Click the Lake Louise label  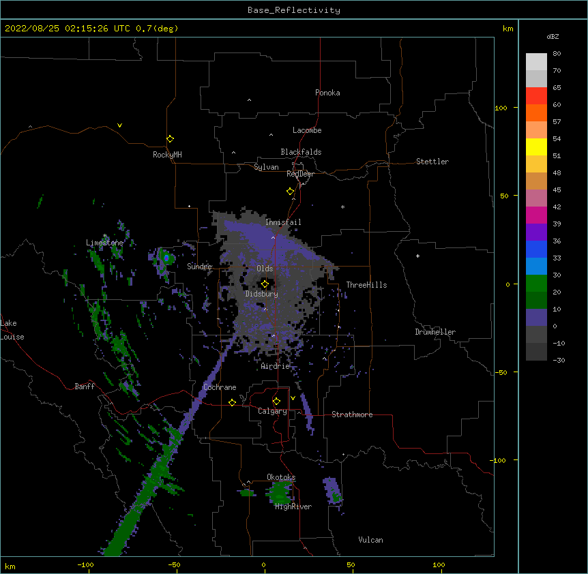(12, 330)
